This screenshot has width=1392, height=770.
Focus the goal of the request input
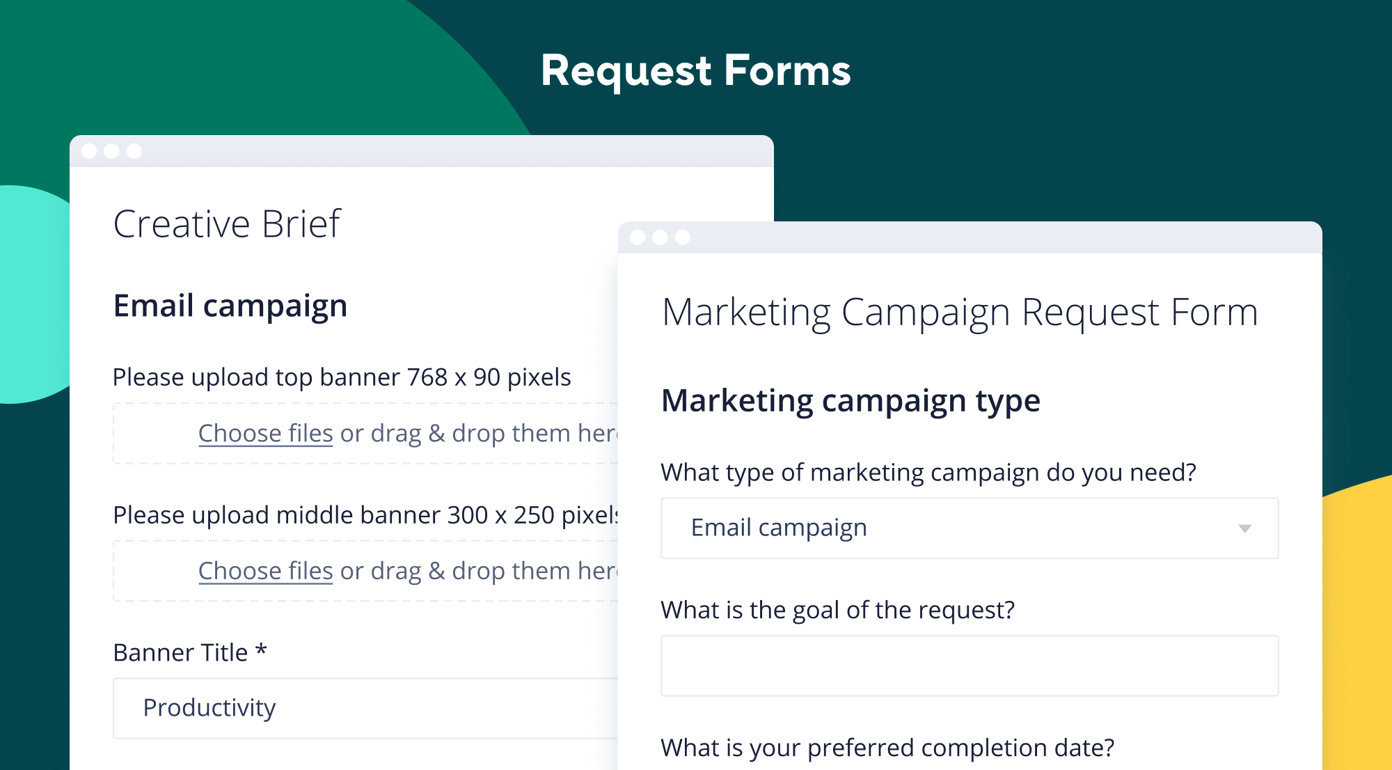969,666
